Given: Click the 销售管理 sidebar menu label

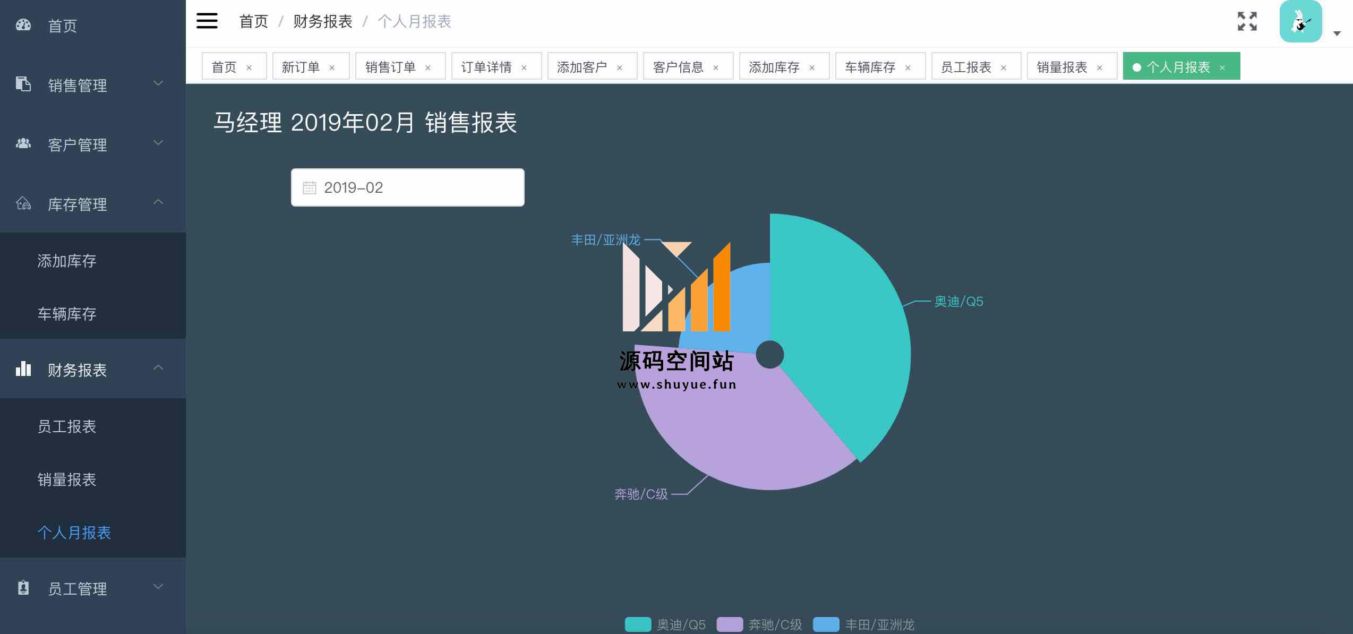Looking at the screenshot, I should click(x=78, y=85).
